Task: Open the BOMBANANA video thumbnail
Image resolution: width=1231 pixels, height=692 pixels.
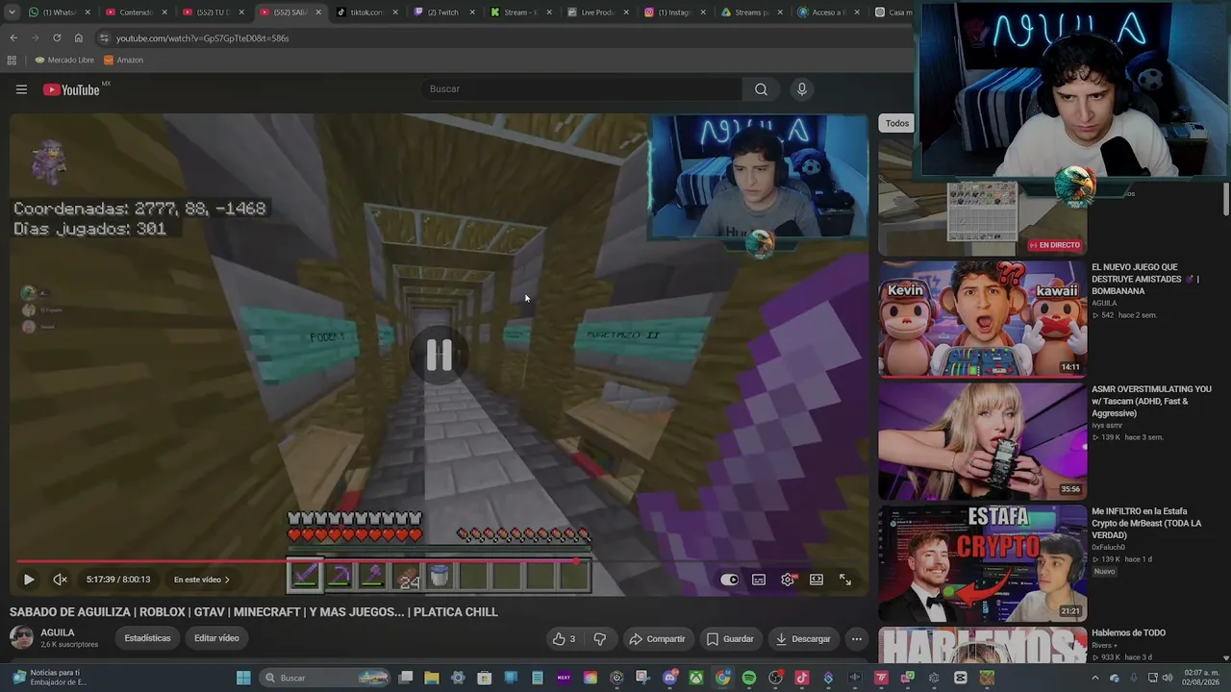Action: [983, 318]
